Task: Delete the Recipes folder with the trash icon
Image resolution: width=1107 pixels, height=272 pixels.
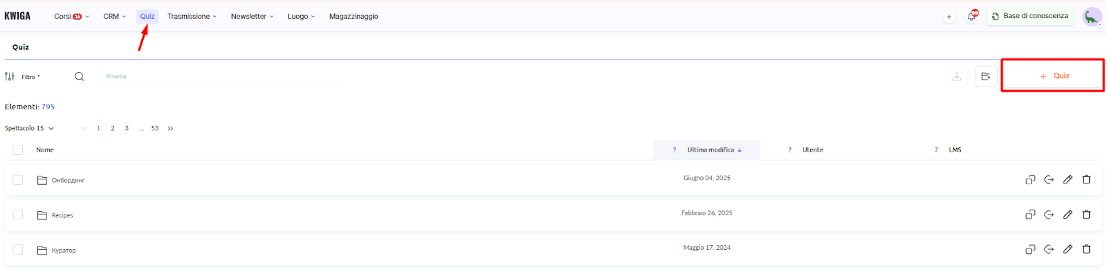Action: tap(1086, 215)
